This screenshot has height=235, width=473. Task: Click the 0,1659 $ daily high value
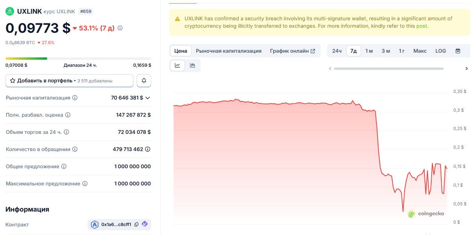[142, 65]
